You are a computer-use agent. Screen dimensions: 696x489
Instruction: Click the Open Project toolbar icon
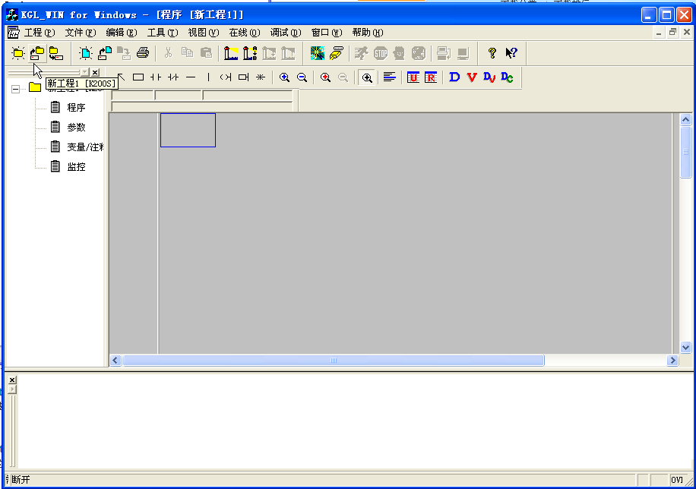[x=37, y=53]
